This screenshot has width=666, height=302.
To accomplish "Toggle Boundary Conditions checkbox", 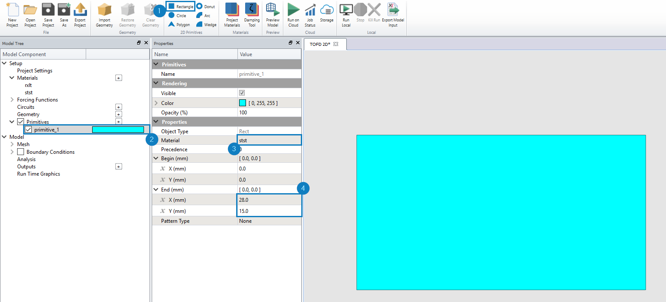I will click(20, 152).
